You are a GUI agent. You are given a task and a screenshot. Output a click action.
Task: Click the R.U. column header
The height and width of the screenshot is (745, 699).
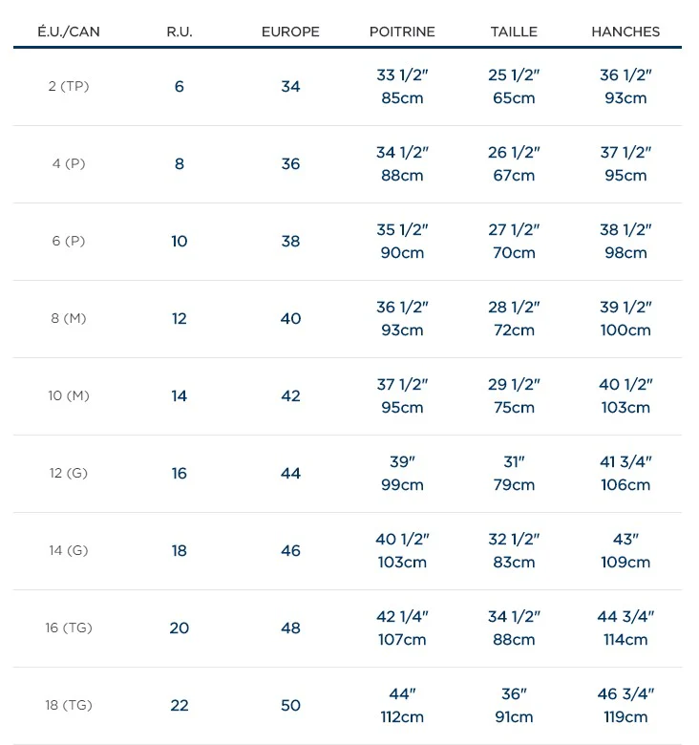tap(180, 32)
